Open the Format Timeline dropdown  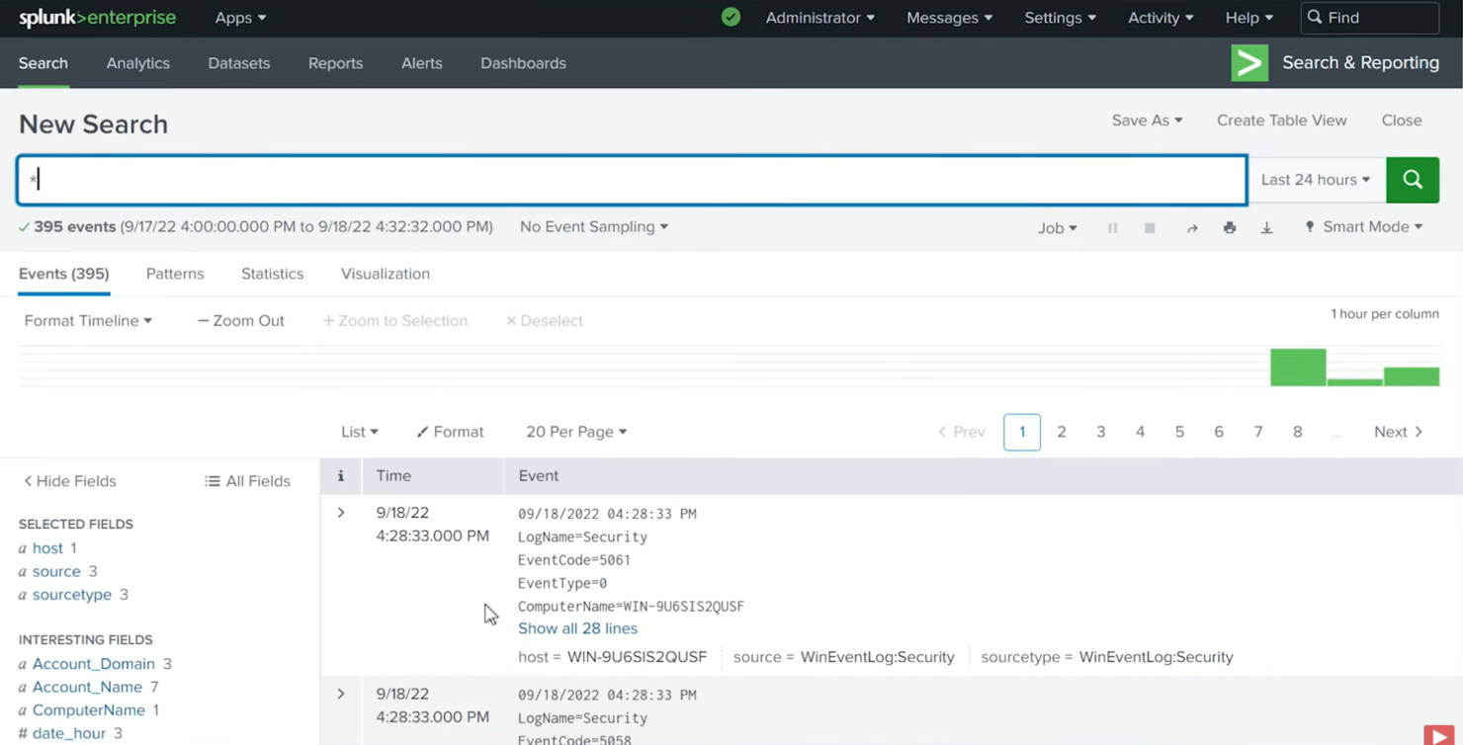point(88,320)
